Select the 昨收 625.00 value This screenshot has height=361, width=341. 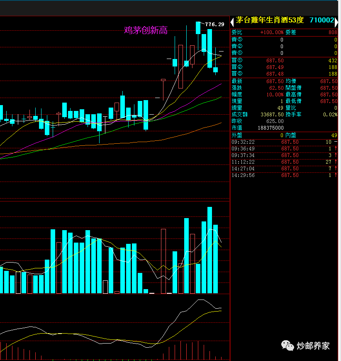pos(275,121)
